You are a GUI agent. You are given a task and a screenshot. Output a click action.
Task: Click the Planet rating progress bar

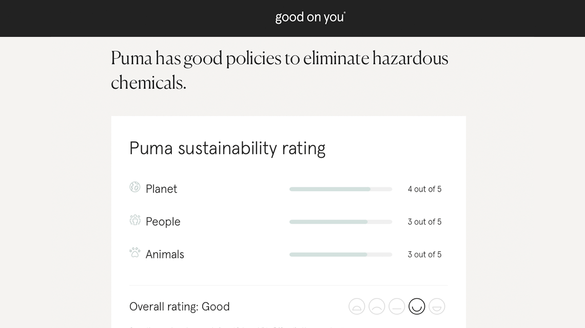(340, 189)
